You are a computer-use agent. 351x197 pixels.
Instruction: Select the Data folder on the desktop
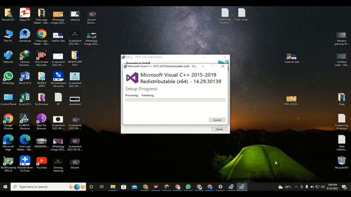pos(342,99)
